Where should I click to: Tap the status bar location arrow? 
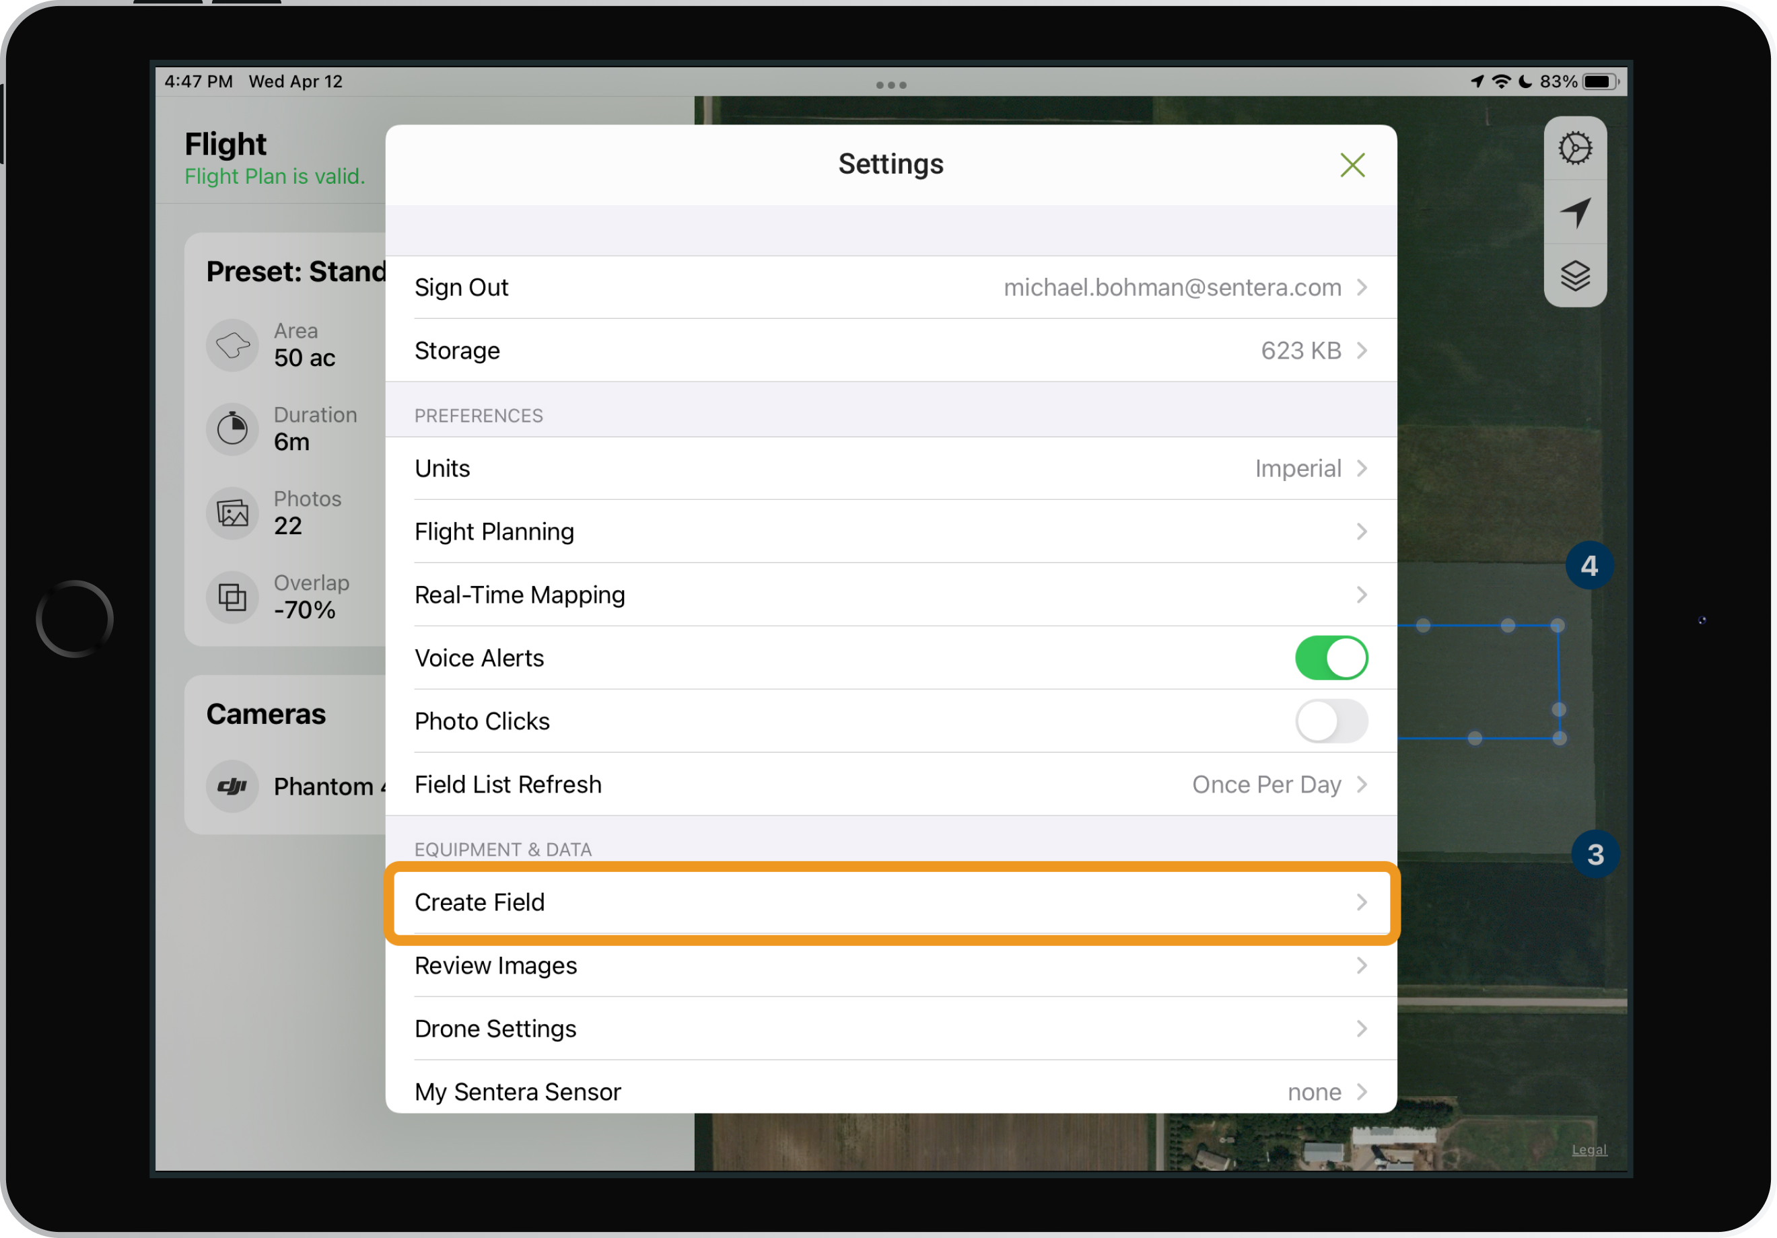point(1477,81)
